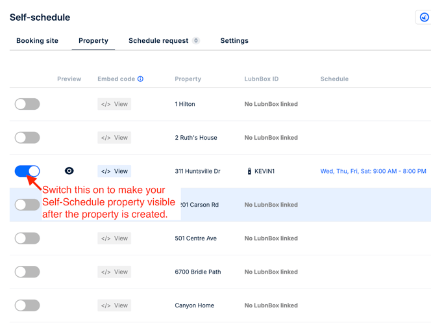431x323 pixels.
Task: Open the Wed, Thu, Fri, Sat schedule link
Action: (373, 172)
